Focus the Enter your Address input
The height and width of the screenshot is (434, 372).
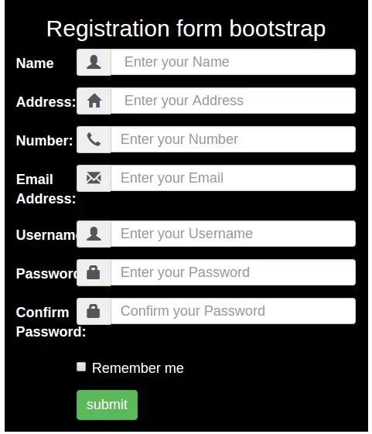(x=233, y=101)
